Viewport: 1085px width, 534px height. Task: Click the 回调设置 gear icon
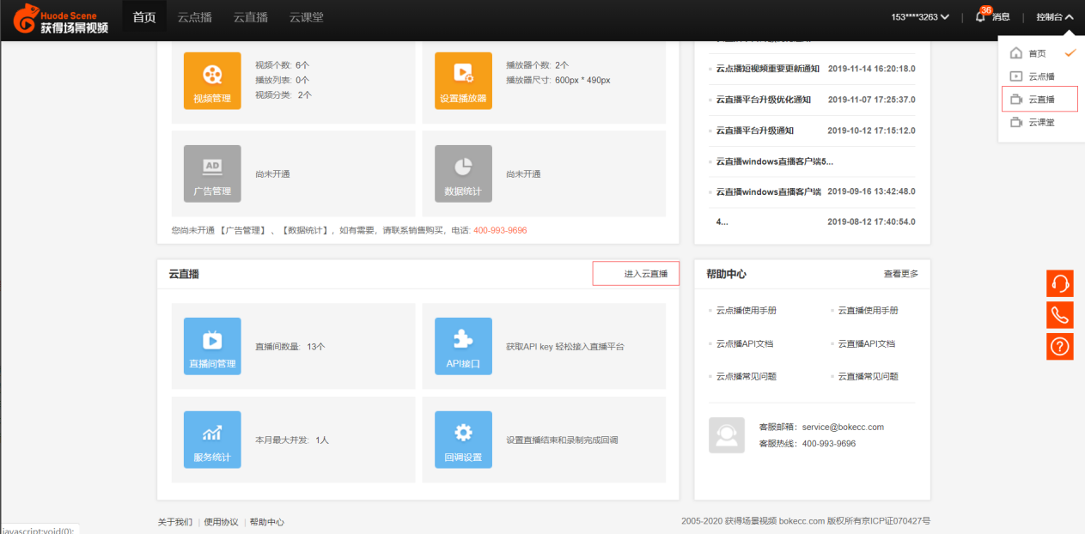[x=463, y=440]
